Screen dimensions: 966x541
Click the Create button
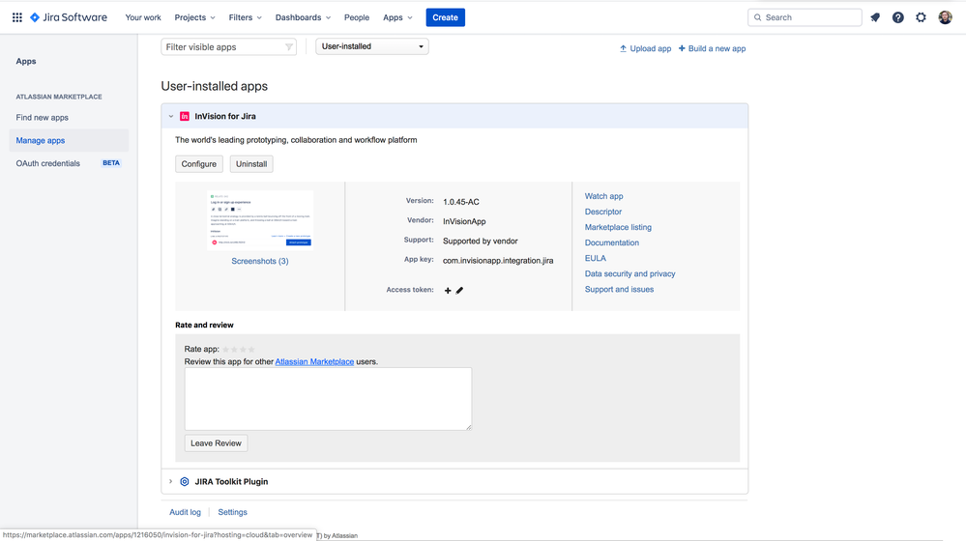coord(446,17)
